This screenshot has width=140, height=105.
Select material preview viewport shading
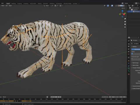click(x=122, y=6)
